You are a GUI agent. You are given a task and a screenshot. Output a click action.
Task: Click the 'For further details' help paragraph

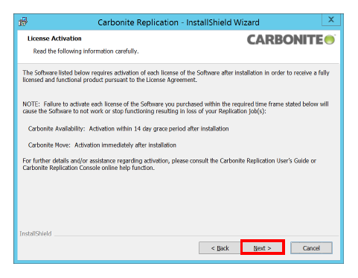170,164
